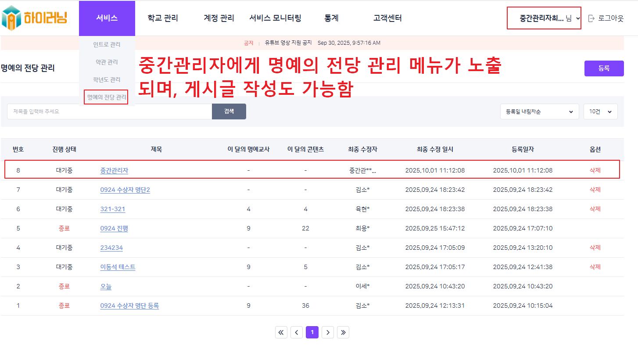Open the 0924 수상자 명단 등록 post link
Viewport: 638px width, 345px height.
pos(129,305)
